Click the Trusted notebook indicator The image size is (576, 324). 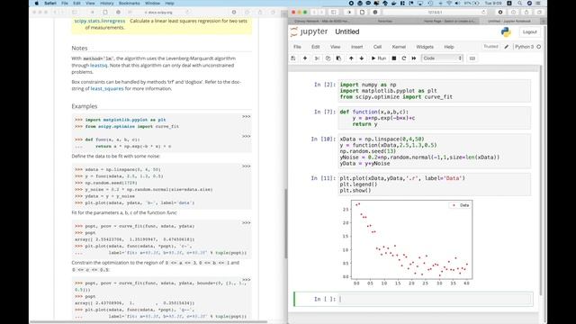490,47
